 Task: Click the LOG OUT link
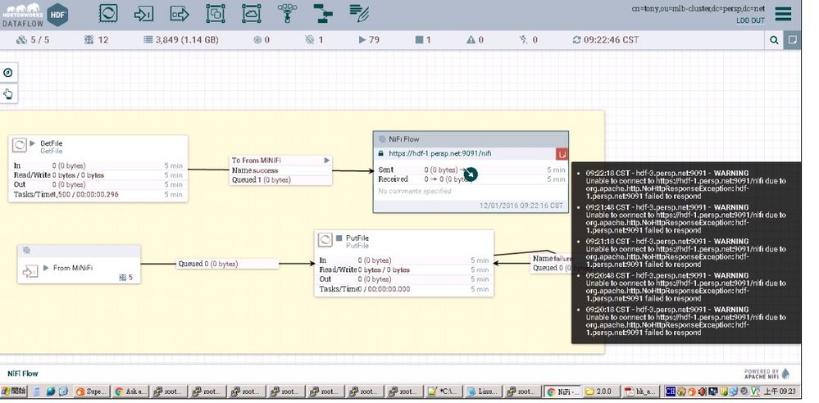click(x=749, y=20)
